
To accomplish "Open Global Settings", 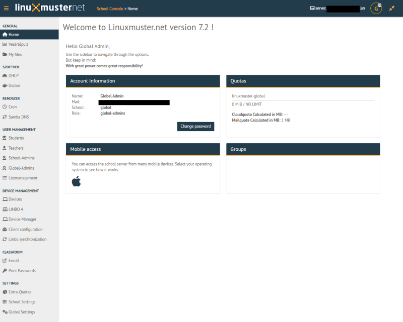I will click(x=29, y=312).
